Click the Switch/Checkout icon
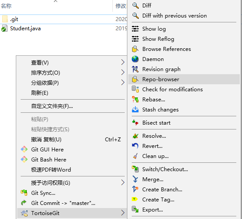Viewport: 242px width, 219px height. (x=135, y=169)
